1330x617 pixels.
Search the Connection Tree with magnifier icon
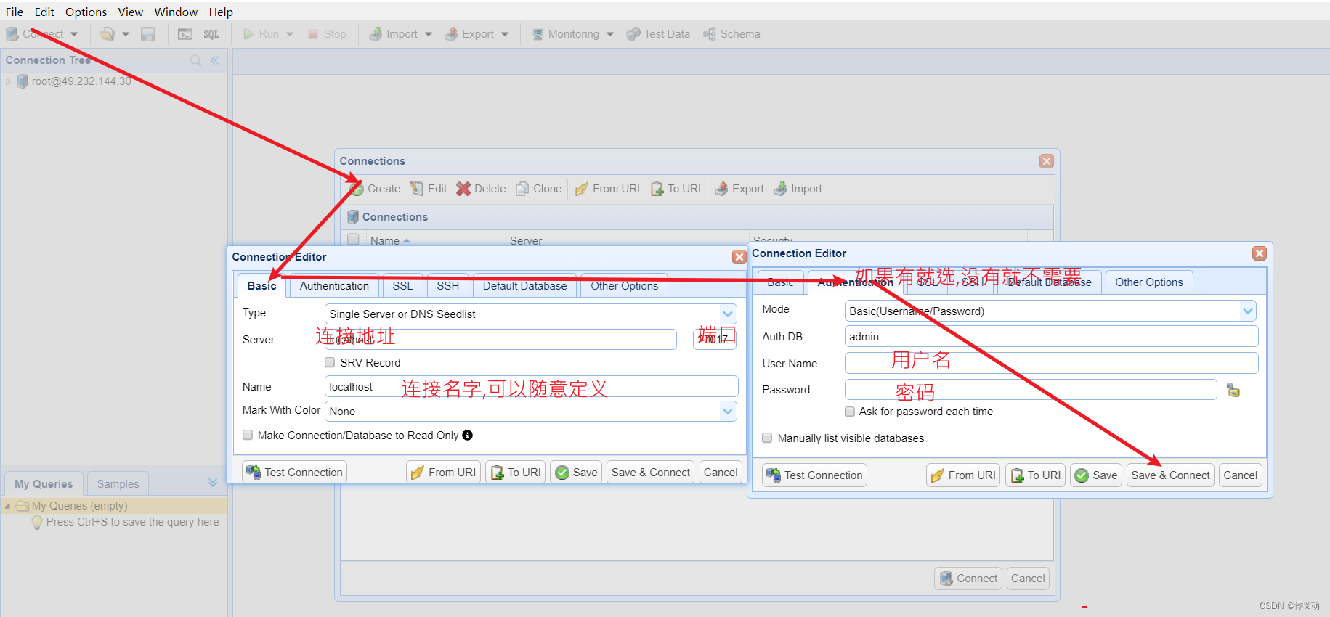(196, 60)
